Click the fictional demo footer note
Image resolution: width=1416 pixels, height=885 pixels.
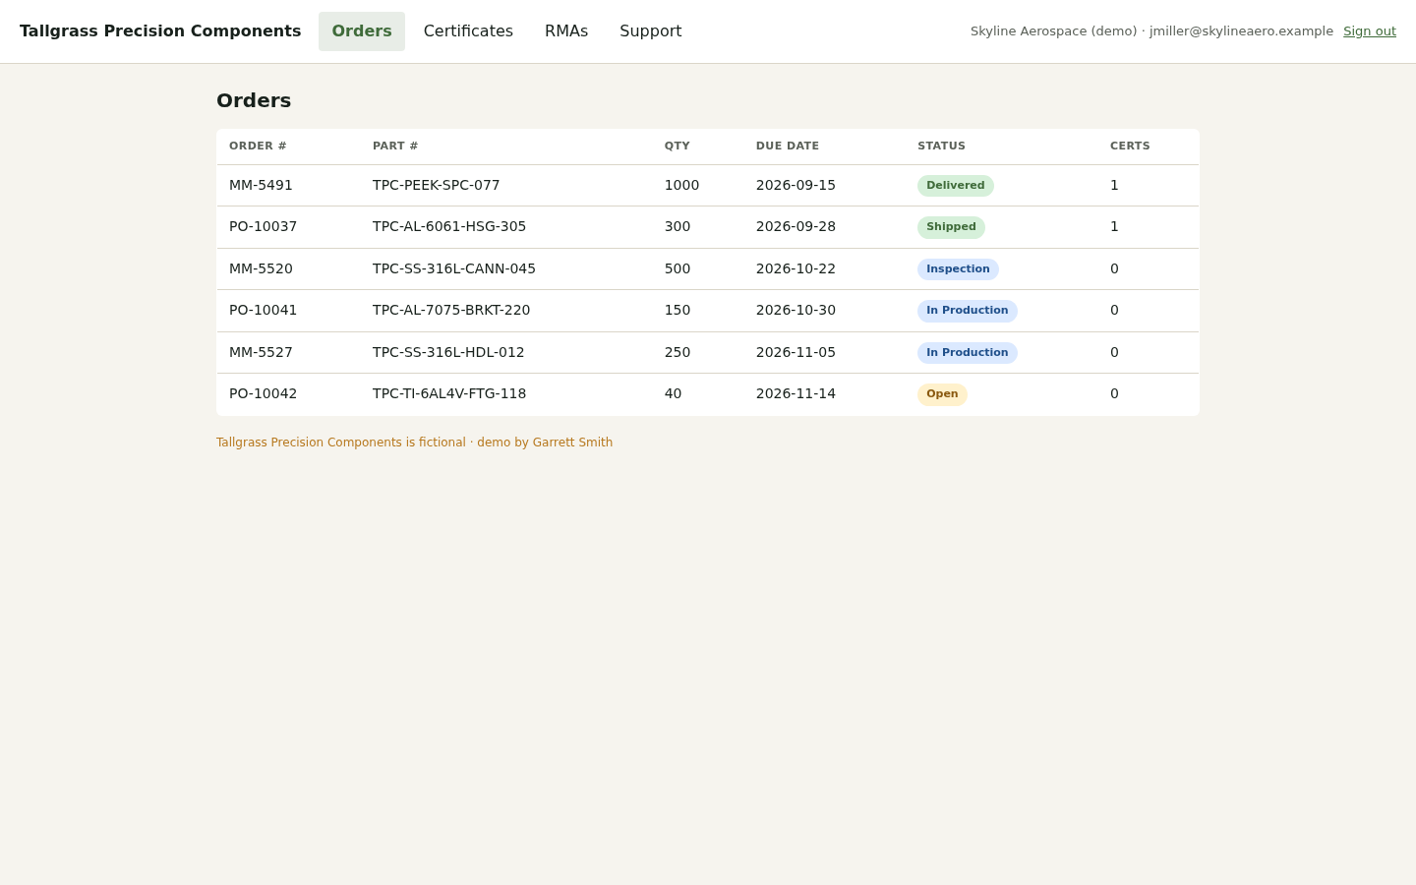click(x=414, y=442)
